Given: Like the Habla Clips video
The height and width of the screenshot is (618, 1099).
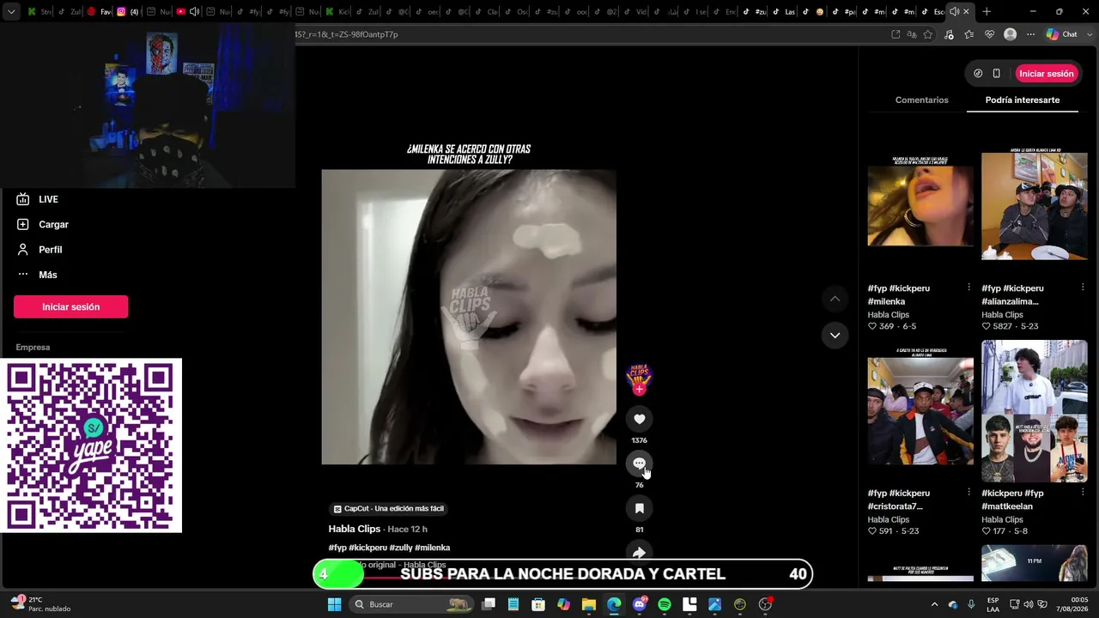Looking at the screenshot, I should (639, 419).
